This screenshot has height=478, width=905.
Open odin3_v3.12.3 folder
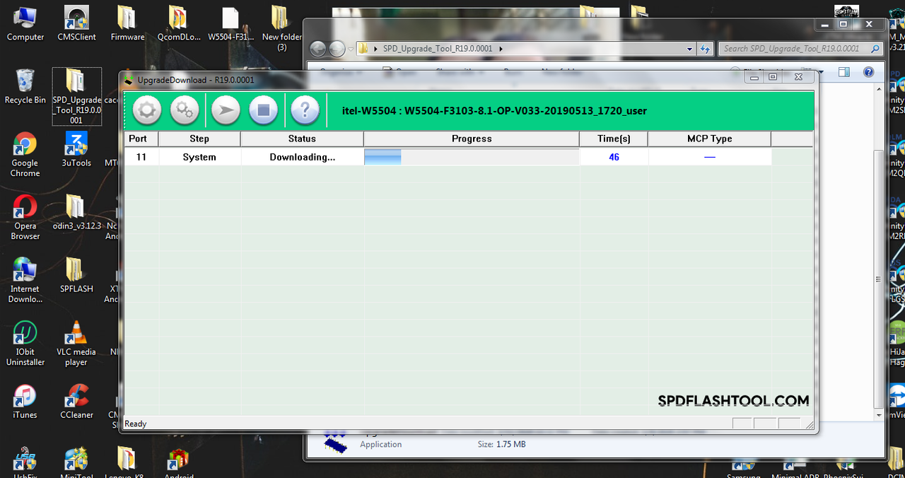(x=76, y=212)
